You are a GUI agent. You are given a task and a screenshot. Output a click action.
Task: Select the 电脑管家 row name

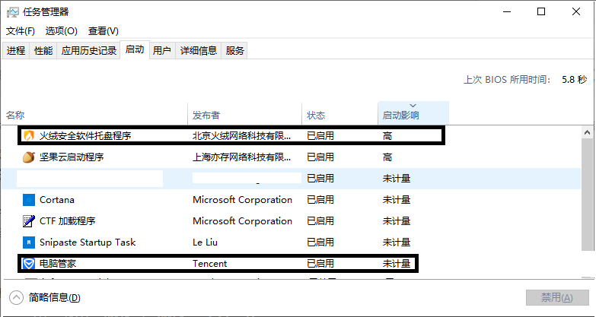point(58,264)
